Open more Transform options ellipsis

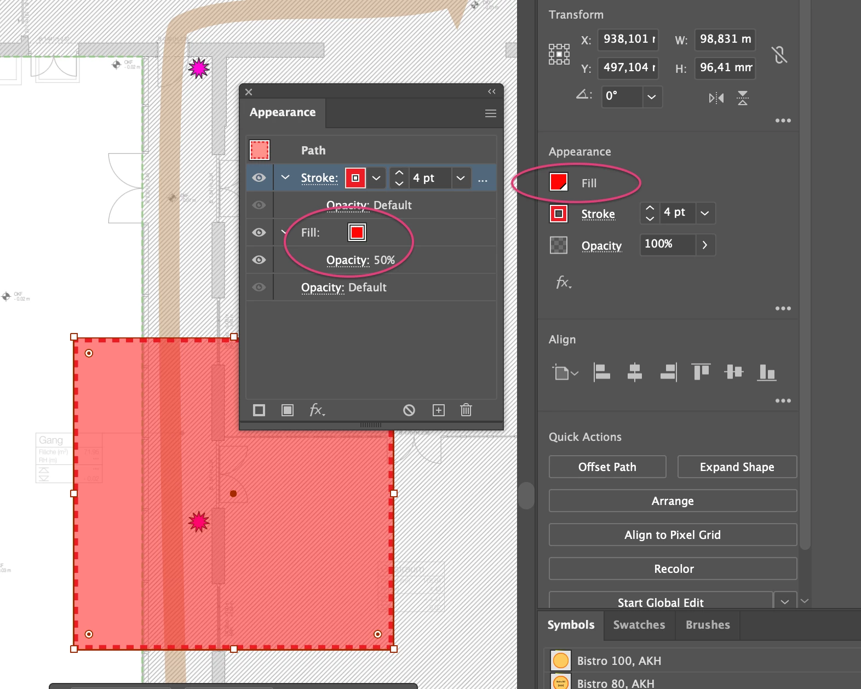783,120
